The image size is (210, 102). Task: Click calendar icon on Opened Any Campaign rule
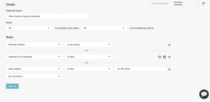165,57
